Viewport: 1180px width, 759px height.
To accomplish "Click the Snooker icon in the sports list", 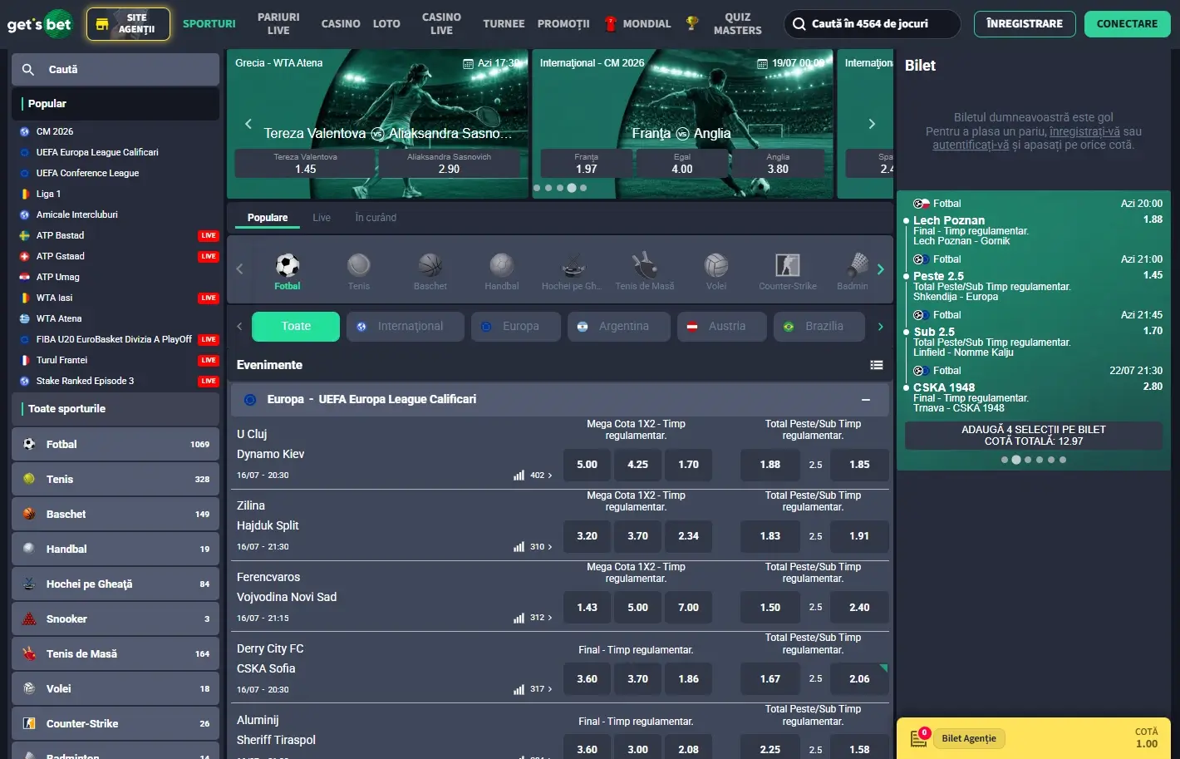I will pos(29,619).
